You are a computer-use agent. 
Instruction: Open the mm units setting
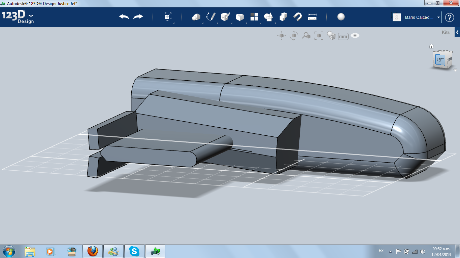[343, 36]
